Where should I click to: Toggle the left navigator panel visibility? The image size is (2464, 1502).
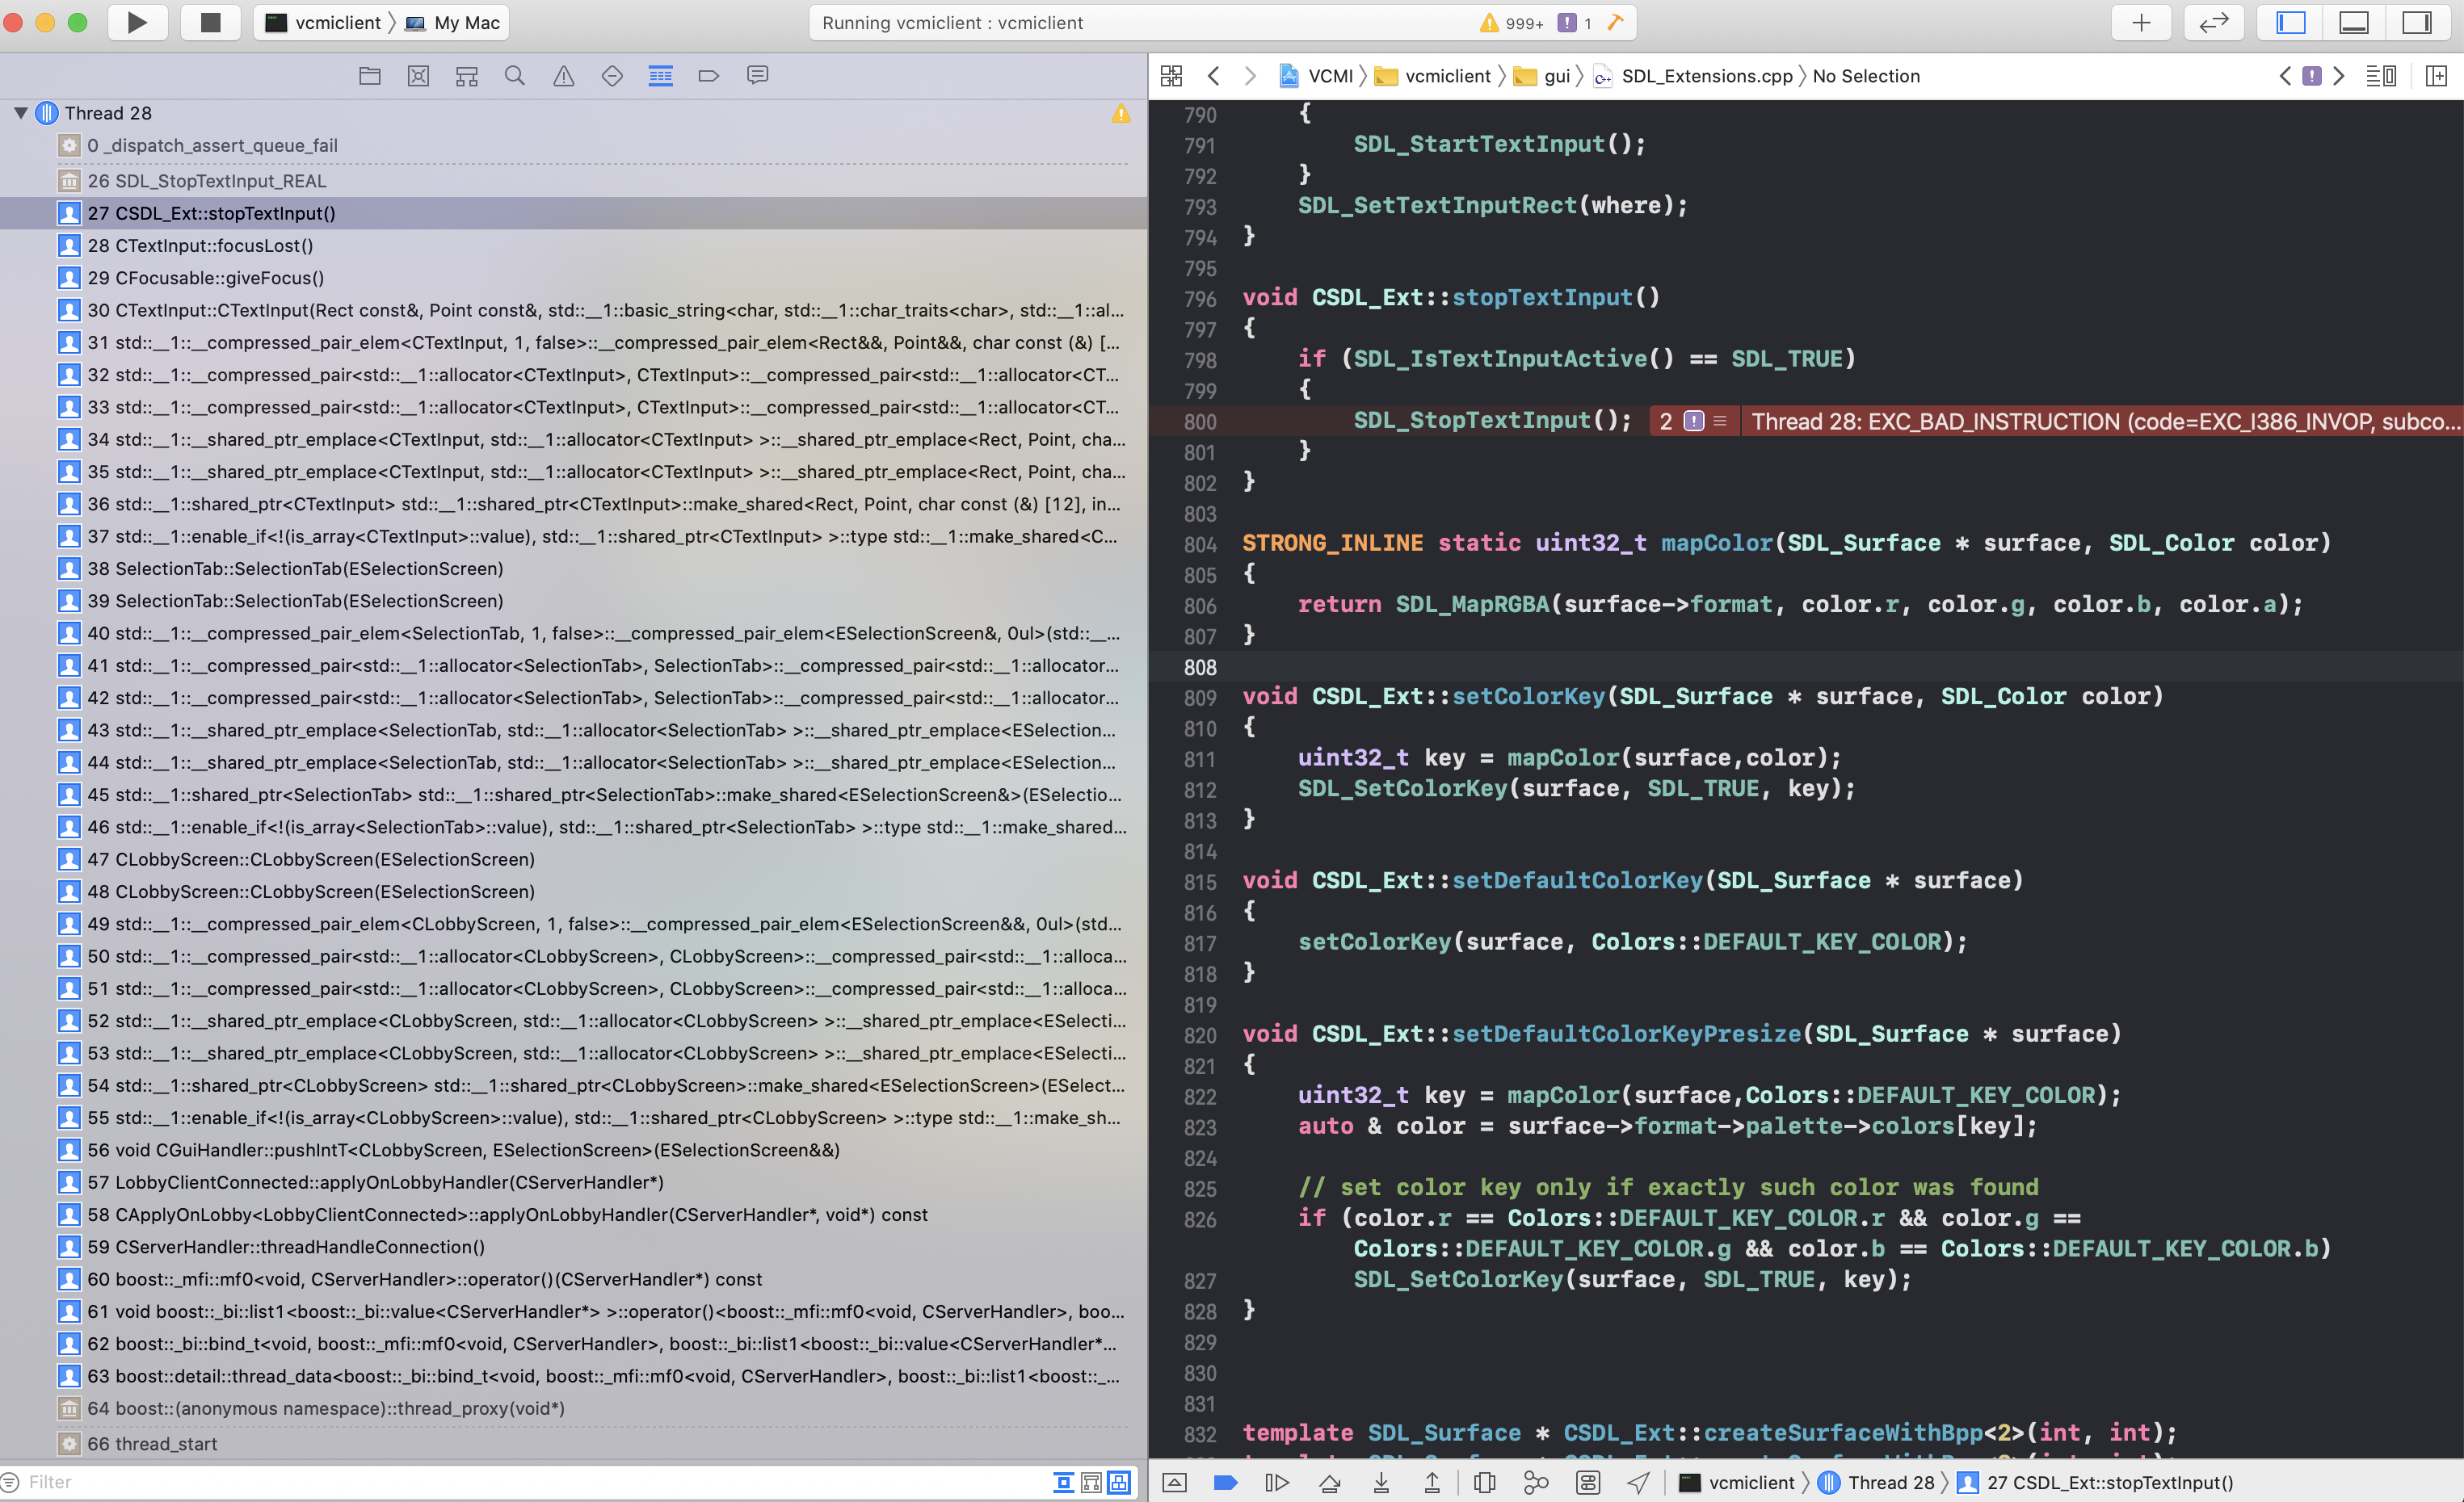(x=2290, y=22)
